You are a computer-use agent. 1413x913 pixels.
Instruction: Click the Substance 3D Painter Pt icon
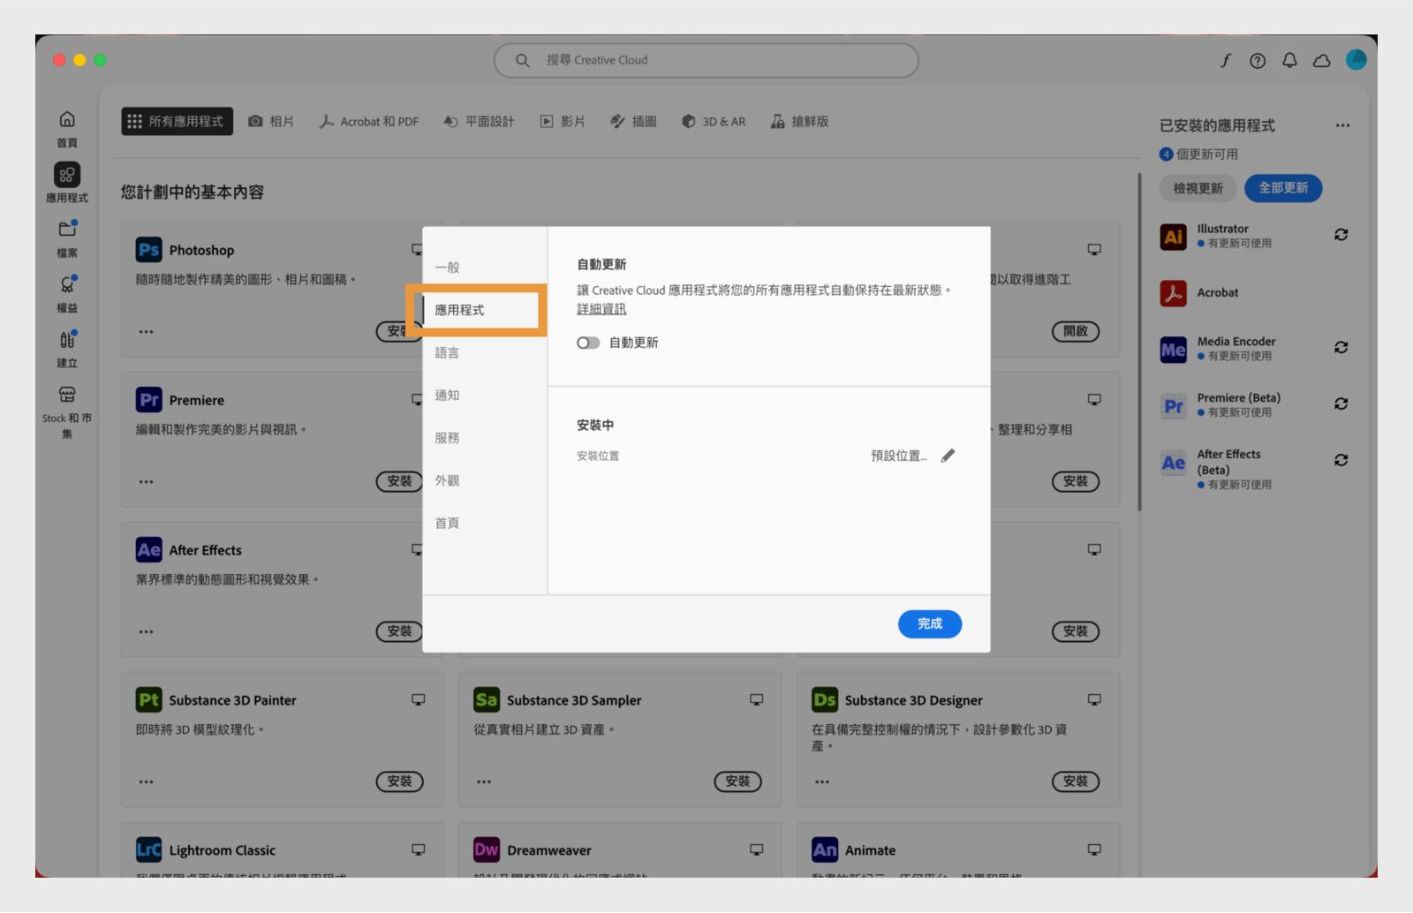(148, 700)
